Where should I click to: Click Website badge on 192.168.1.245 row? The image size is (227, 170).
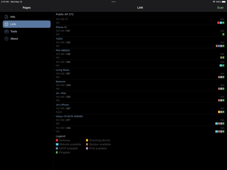click(216, 131)
